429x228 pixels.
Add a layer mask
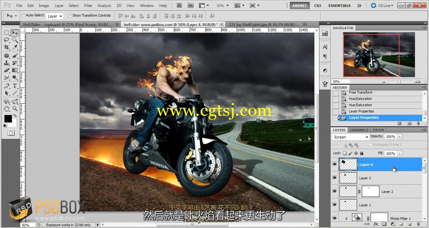point(384,224)
